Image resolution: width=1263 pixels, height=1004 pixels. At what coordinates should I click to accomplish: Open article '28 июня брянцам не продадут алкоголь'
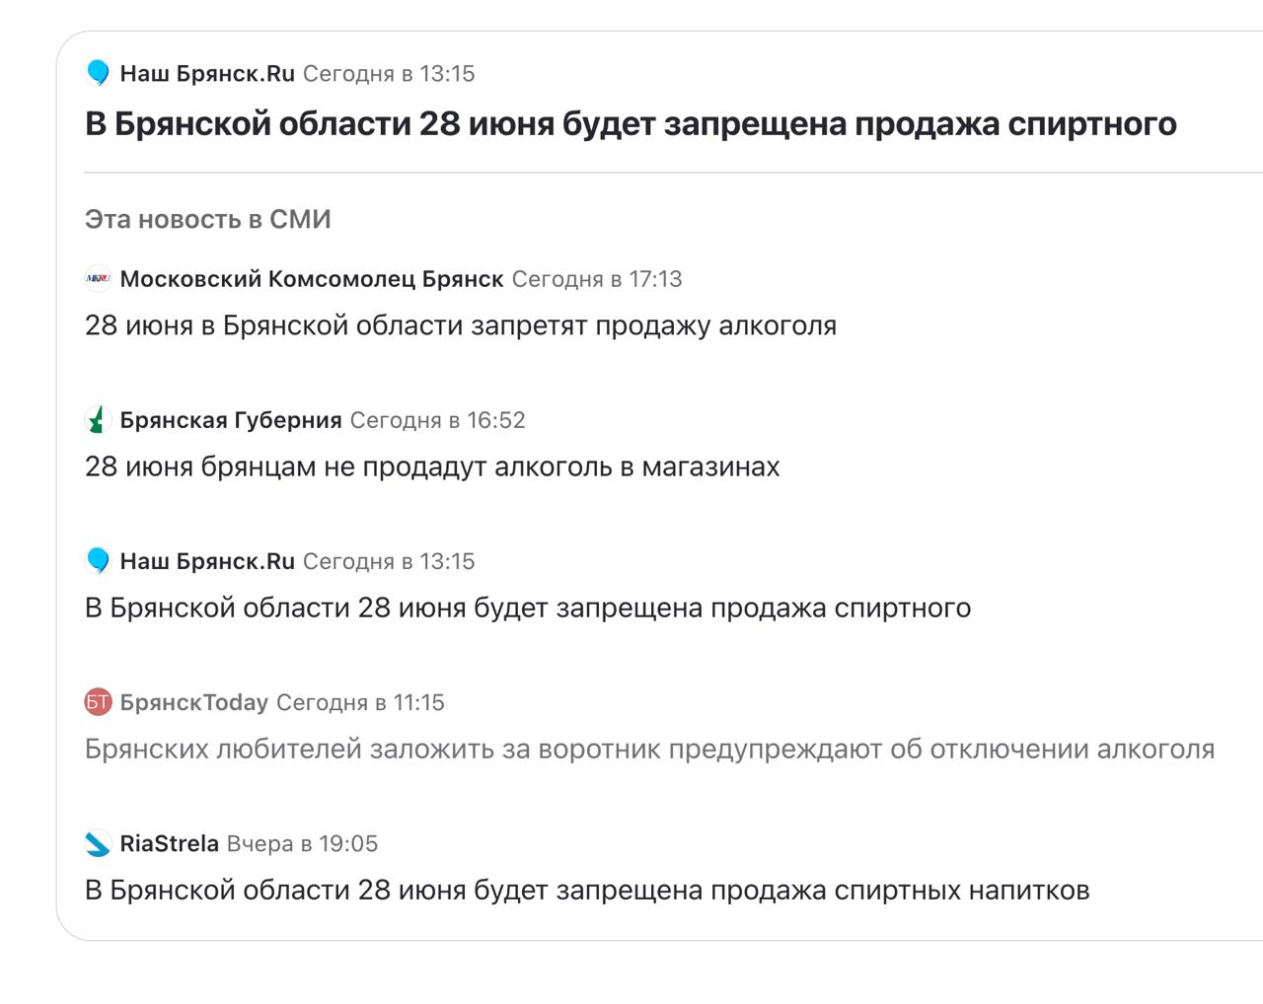point(432,466)
